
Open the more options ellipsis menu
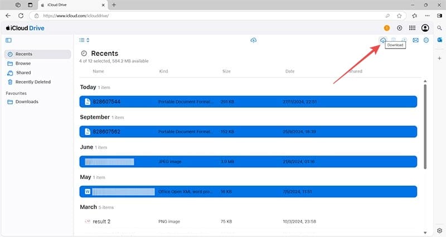pyautogui.click(x=426, y=40)
